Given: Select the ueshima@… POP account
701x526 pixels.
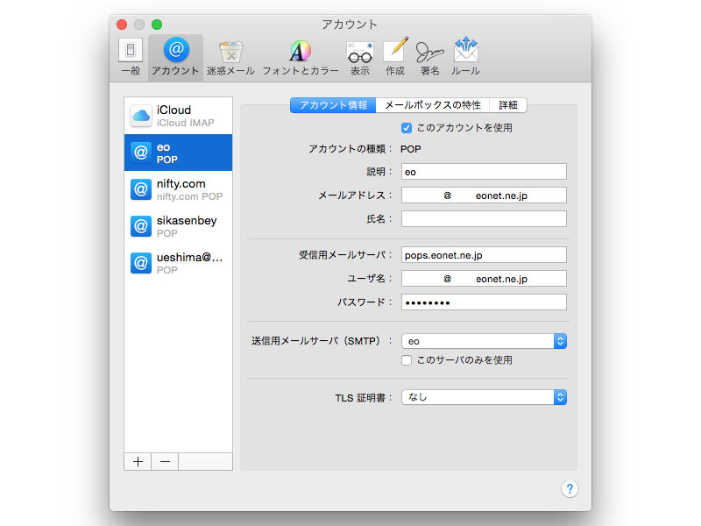Looking at the screenshot, I should [x=179, y=263].
